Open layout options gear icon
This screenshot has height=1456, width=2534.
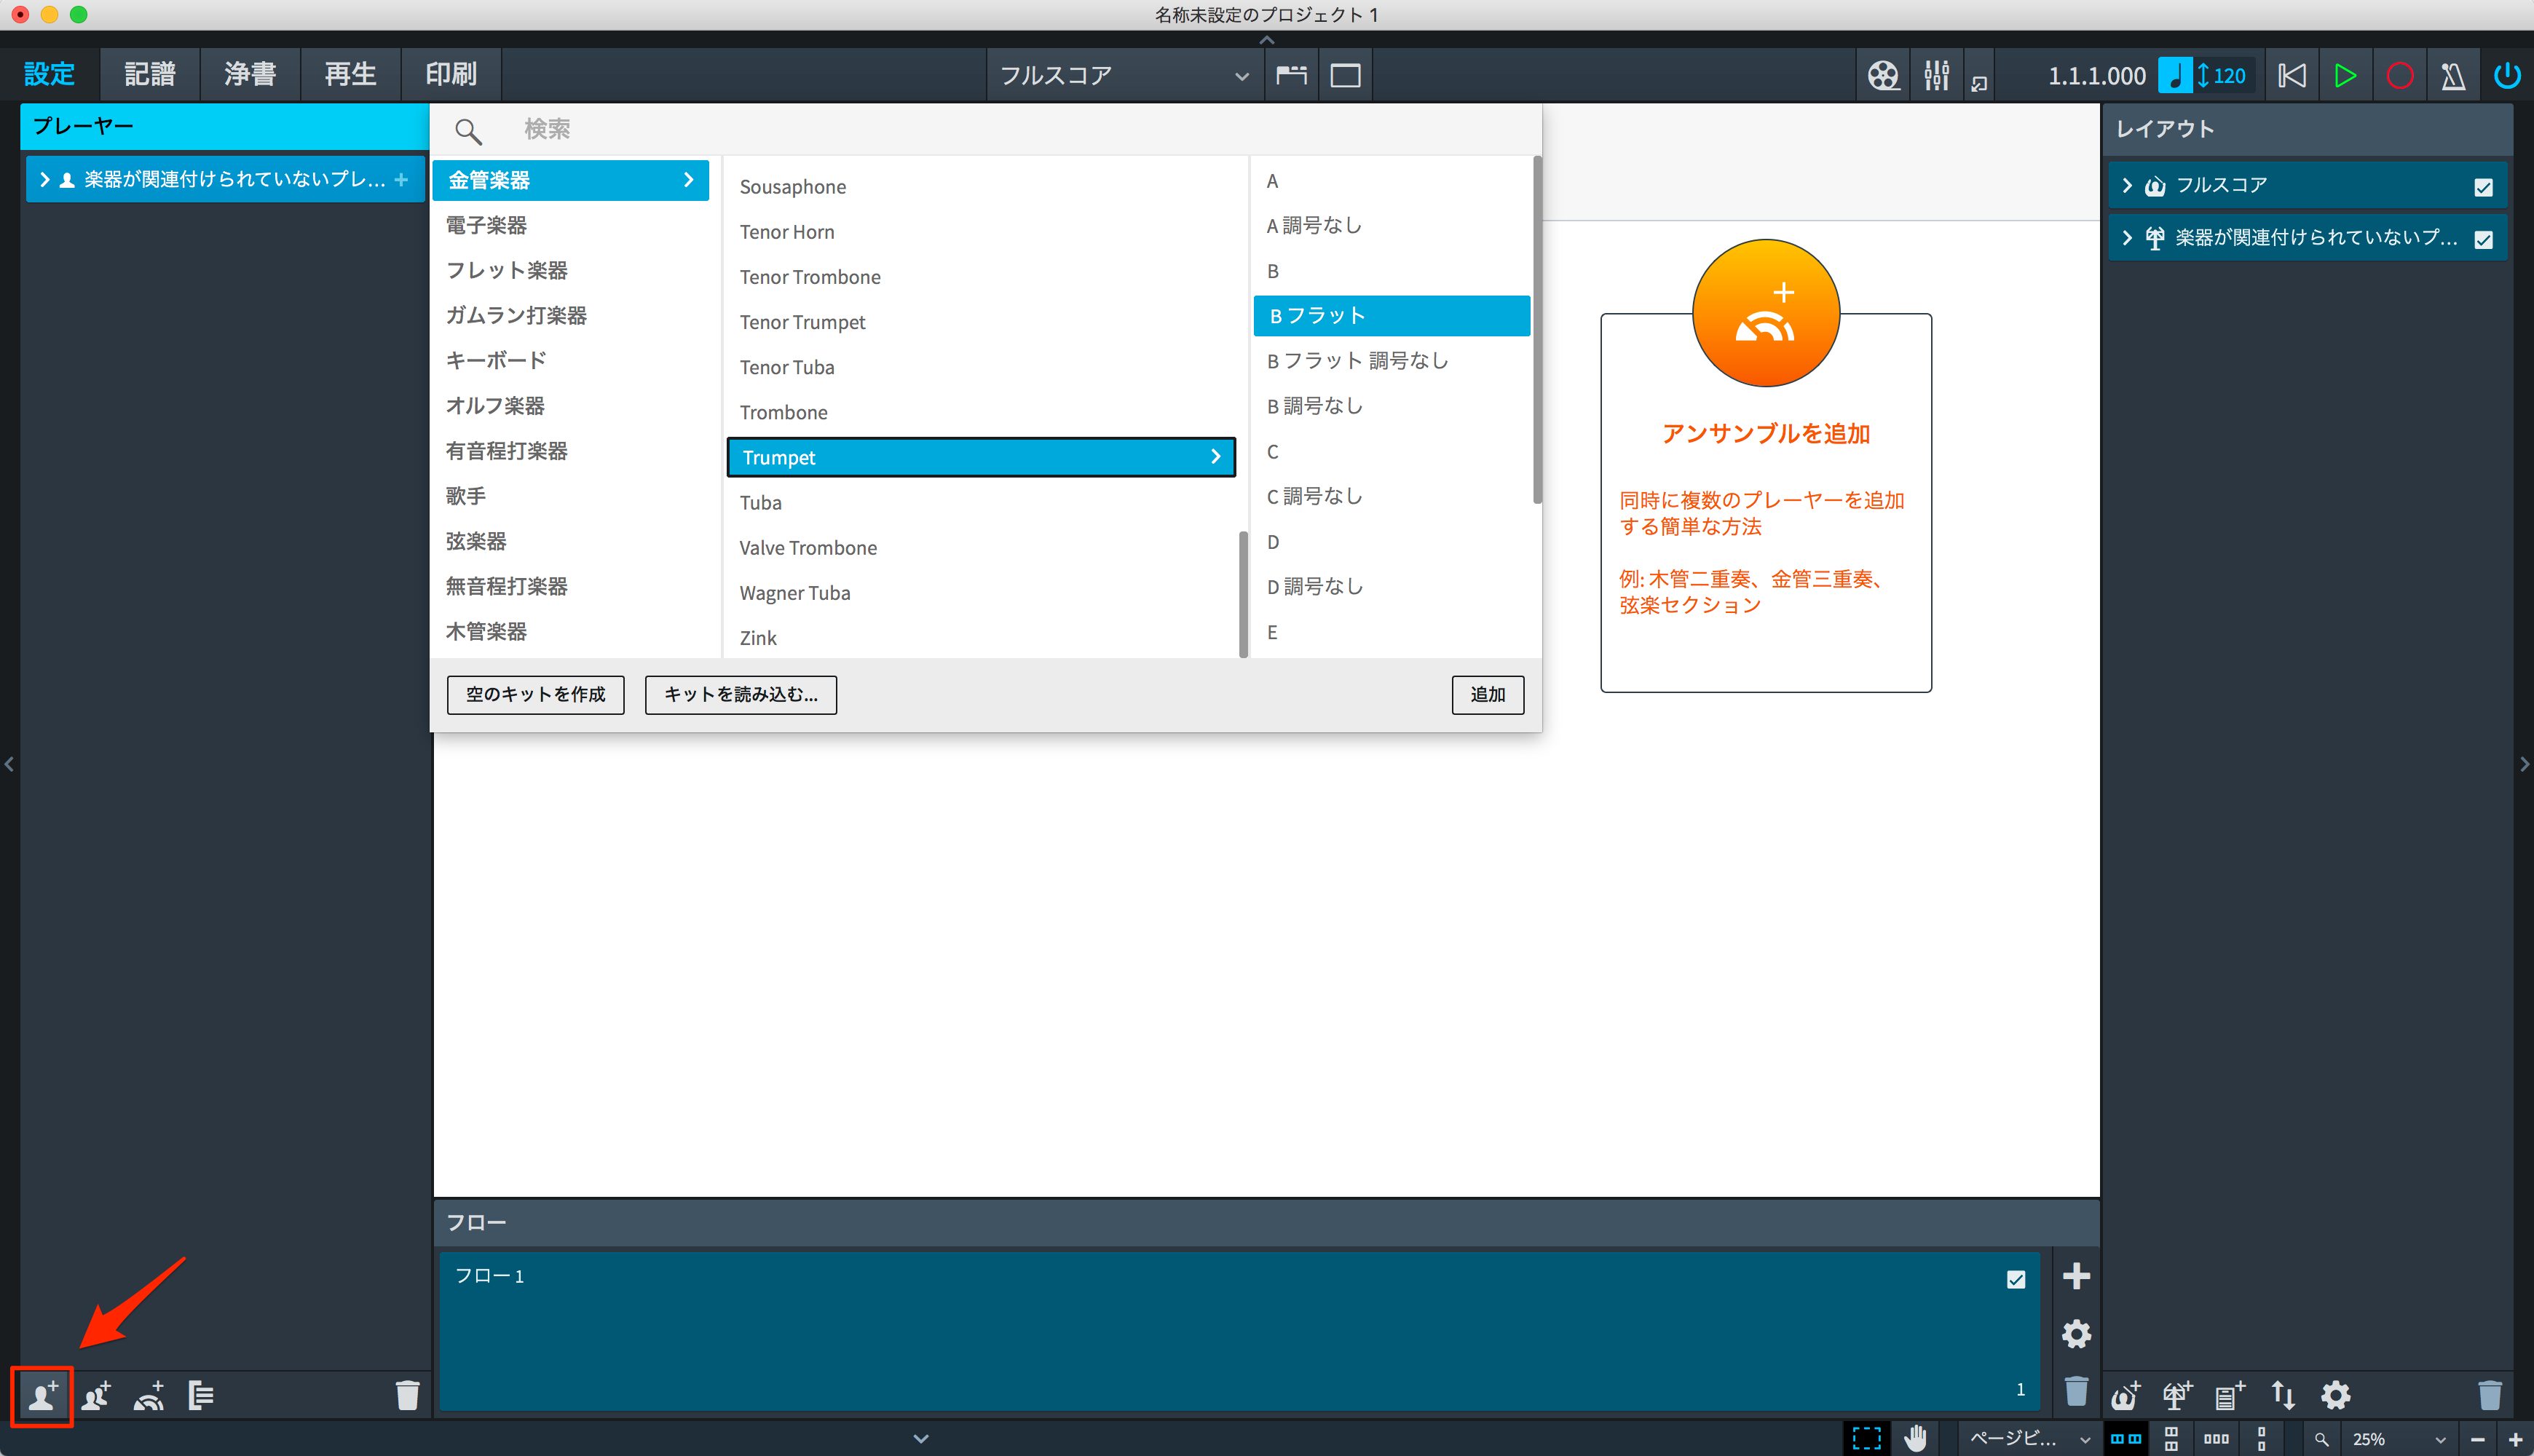point(2336,1395)
